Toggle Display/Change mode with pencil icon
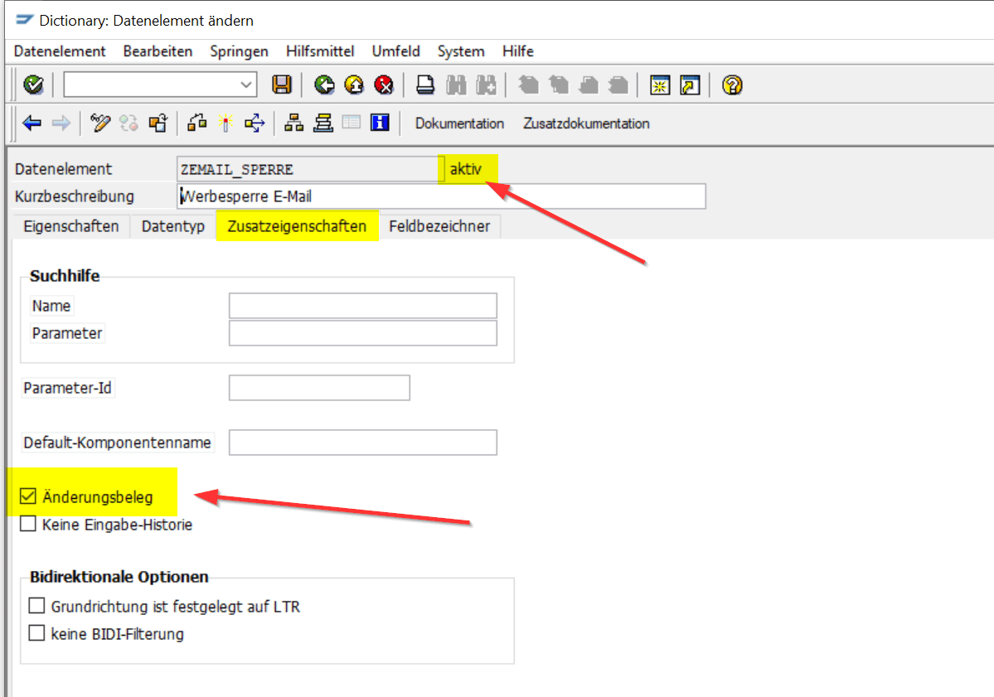Image resolution: width=994 pixels, height=697 pixels. pyautogui.click(x=100, y=123)
